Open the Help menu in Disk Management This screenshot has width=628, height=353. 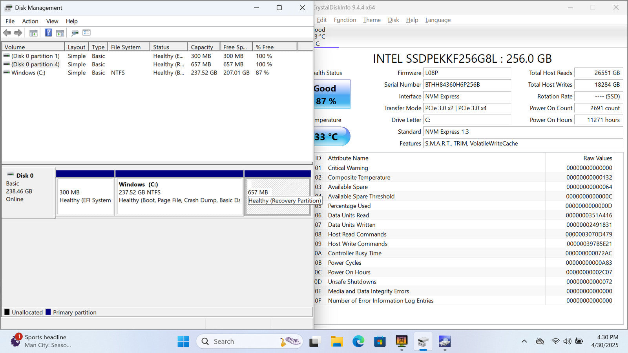coord(71,21)
